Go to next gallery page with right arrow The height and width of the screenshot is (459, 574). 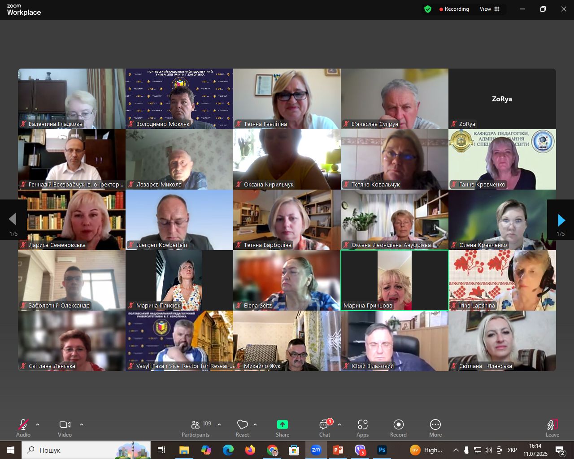(561, 220)
